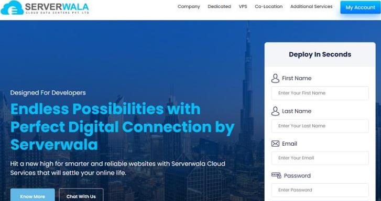Viewport: 381px width, 201px height.
Task: Focus the Enter Your First Name field
Action: (320, 93)
